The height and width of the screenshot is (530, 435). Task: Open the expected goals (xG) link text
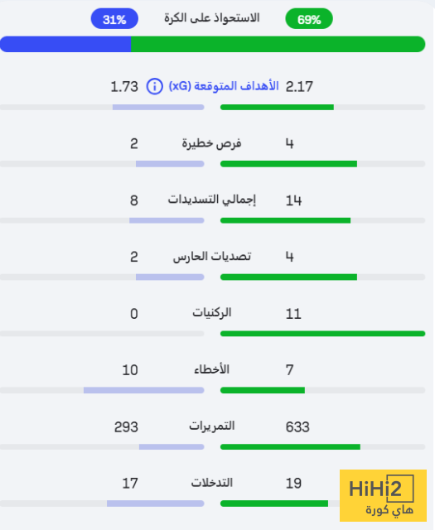point(224,86)
